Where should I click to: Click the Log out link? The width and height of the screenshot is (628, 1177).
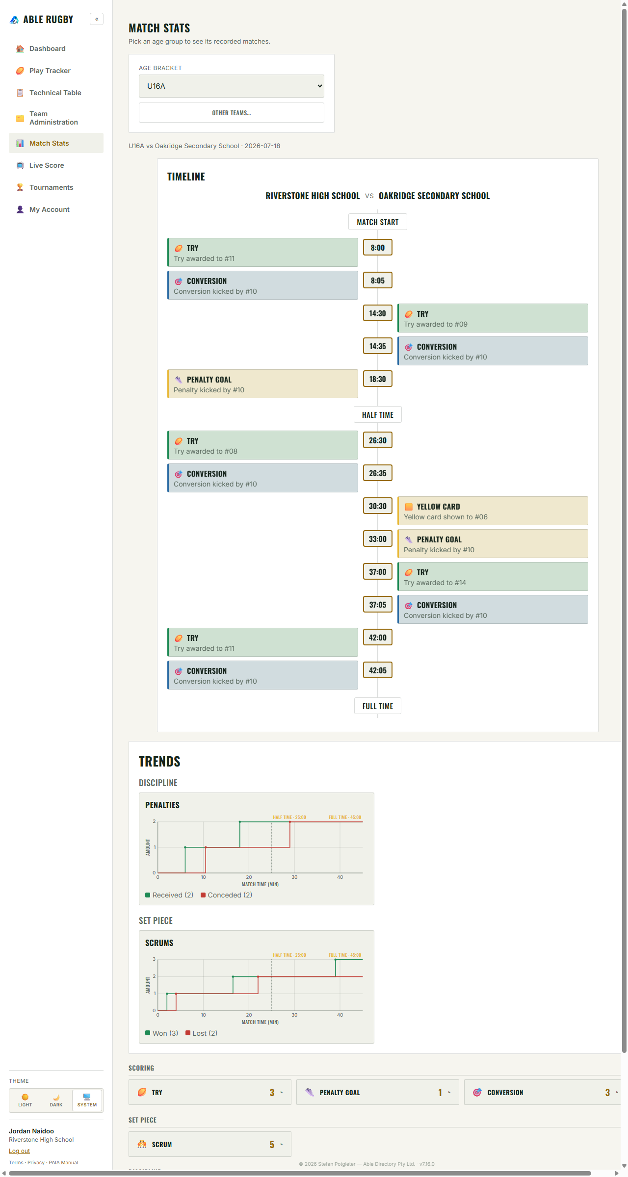pos(19,1151)
